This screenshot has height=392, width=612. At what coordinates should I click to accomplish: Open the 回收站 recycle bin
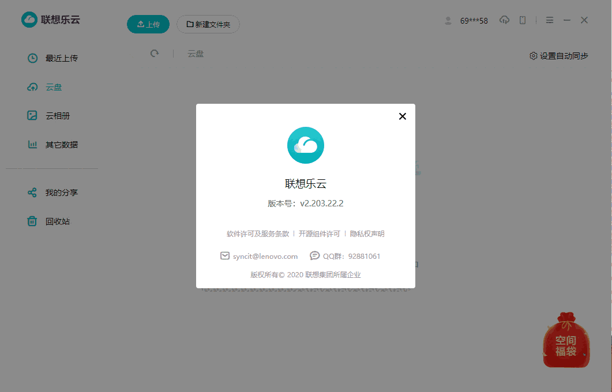click(x=58, y=221)
